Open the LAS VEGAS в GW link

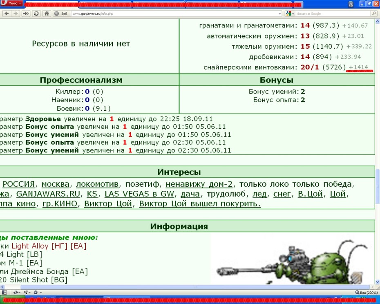point(139,194)
